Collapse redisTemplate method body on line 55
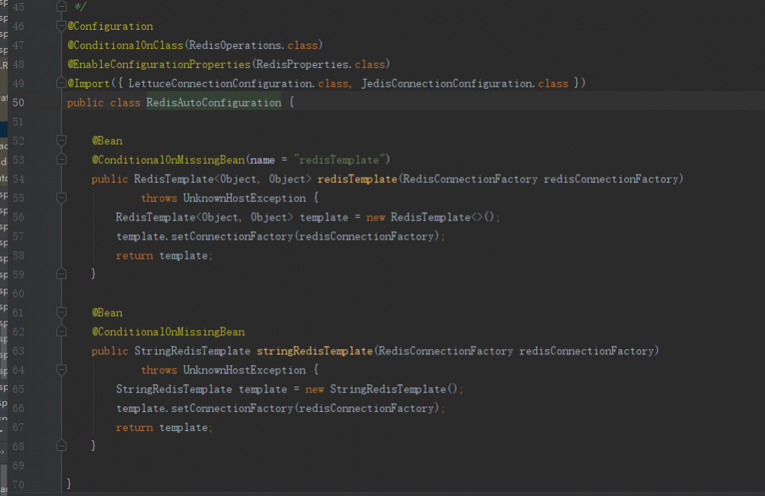This screenshot has width=765, height=496. 61,198
